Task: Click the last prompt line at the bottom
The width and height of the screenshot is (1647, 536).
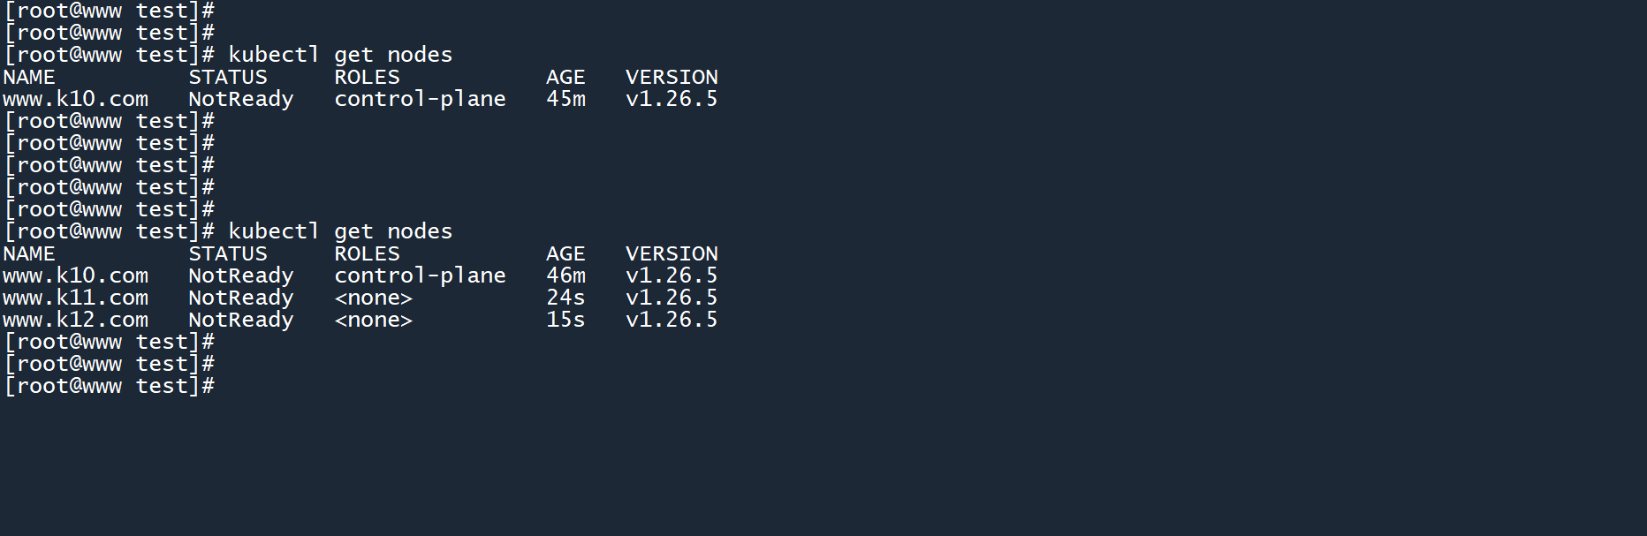Action: coord(110,387)
